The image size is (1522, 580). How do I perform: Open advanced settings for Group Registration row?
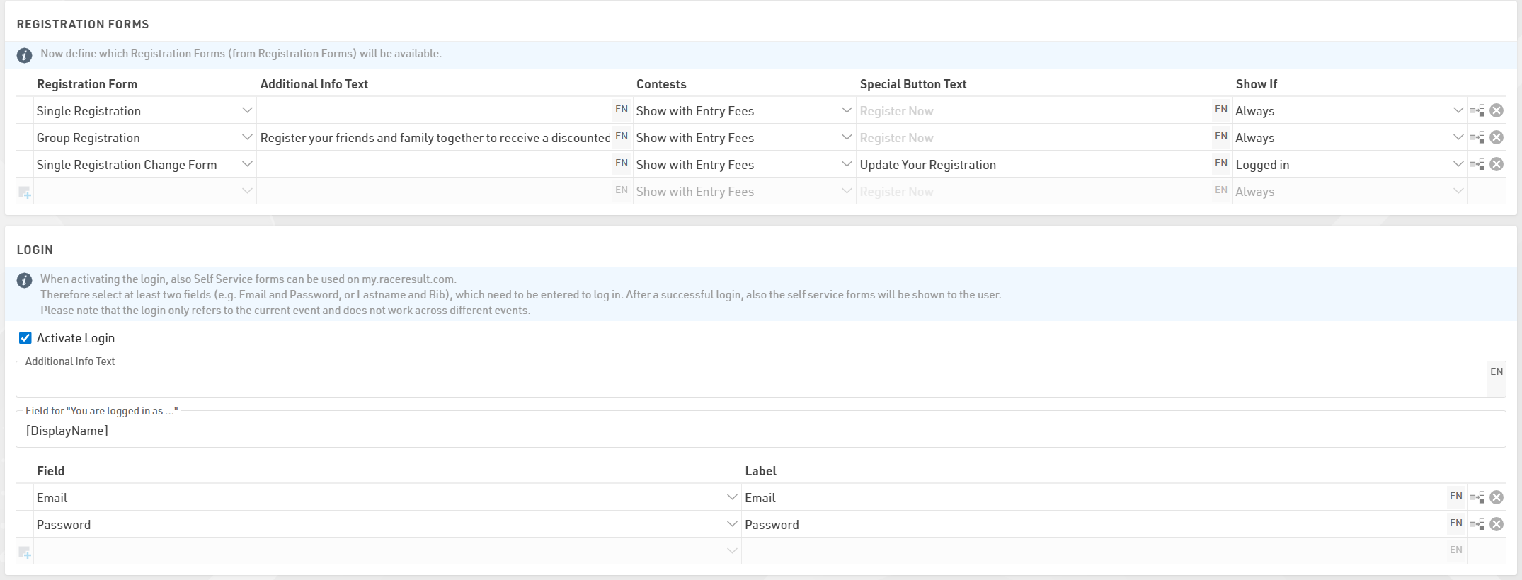click(x=1477, y=137)
